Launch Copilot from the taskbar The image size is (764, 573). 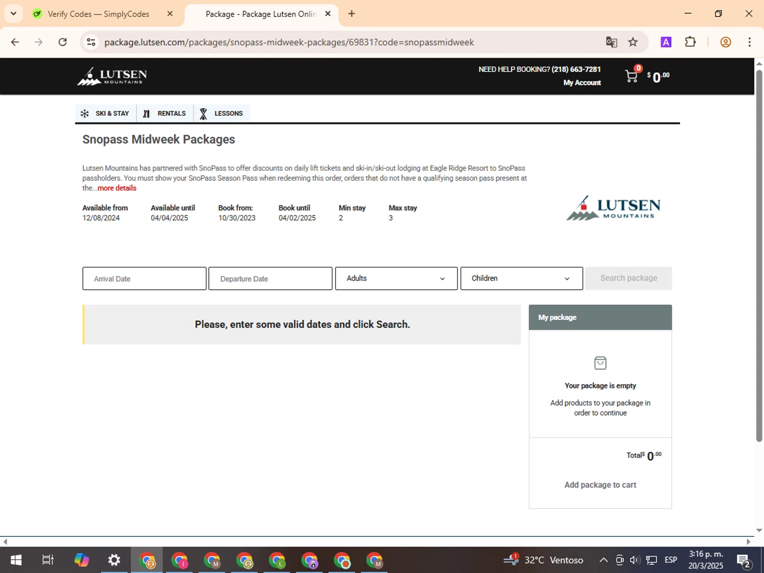pyautogui.click(x=81, y=560)
